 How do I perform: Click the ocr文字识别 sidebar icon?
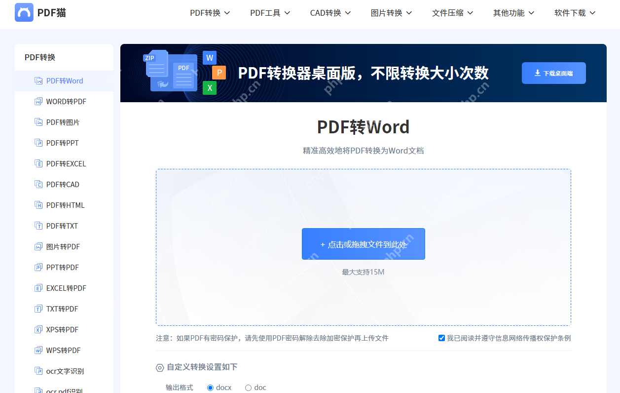click(x=38, y=371)
